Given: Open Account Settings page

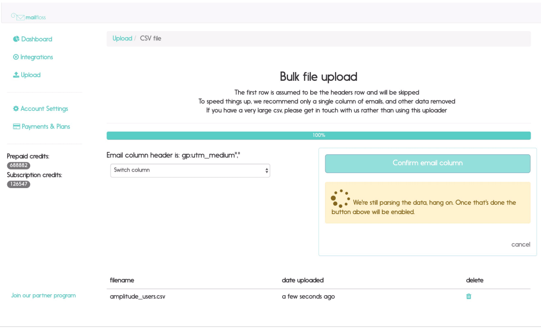Looking at the screenshot, I should click(x=44, y=109).
